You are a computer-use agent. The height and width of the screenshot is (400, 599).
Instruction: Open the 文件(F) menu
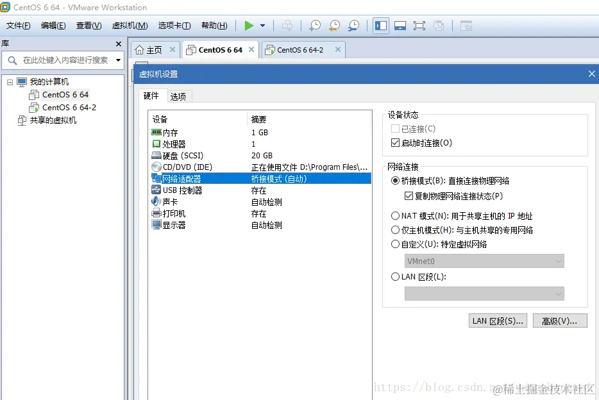[19, 26]
